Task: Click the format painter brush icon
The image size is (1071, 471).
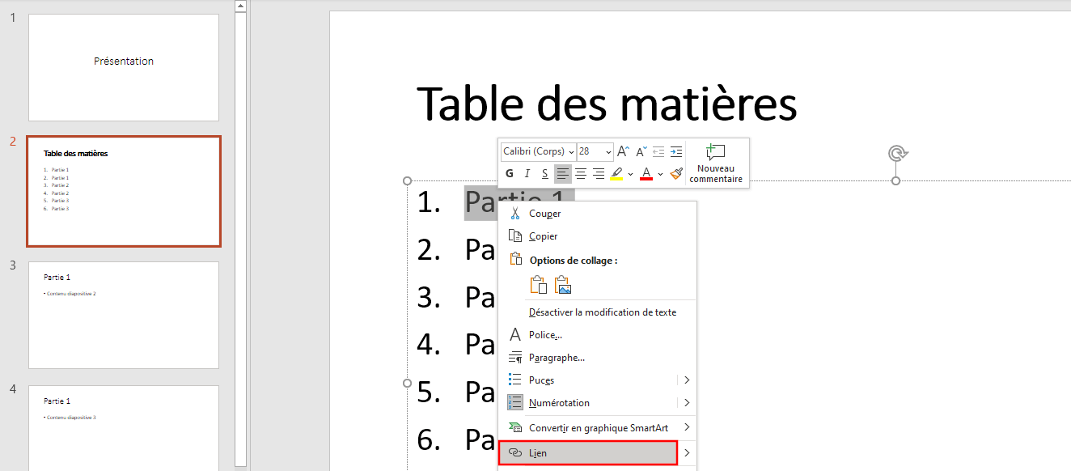Action: click(676, 173)
